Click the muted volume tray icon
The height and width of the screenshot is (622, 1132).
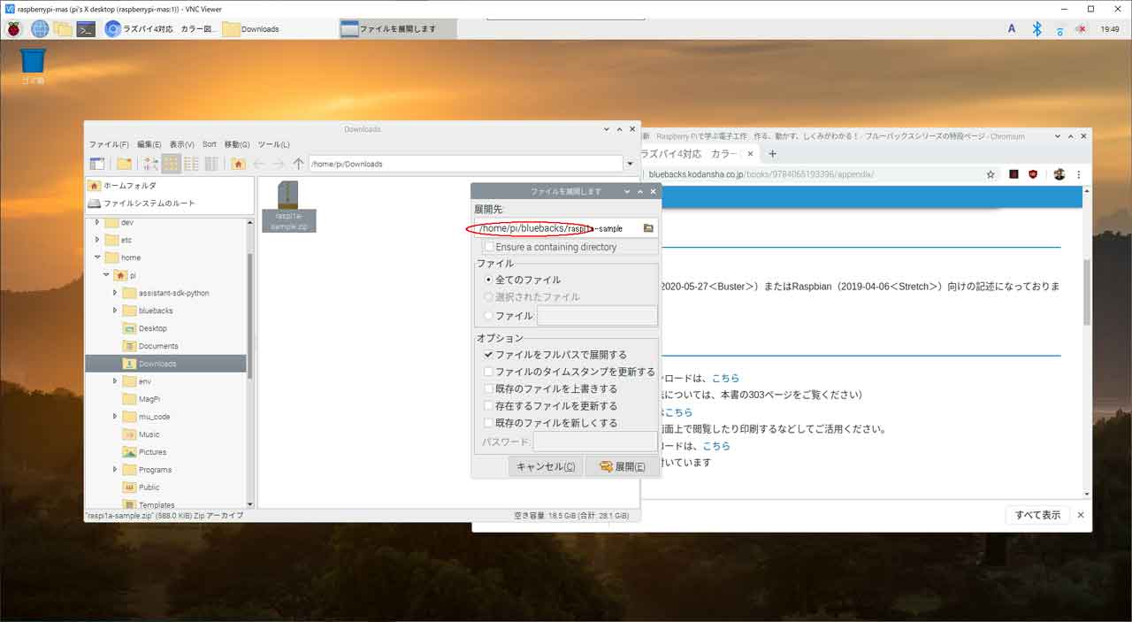tap(1081, 29)
